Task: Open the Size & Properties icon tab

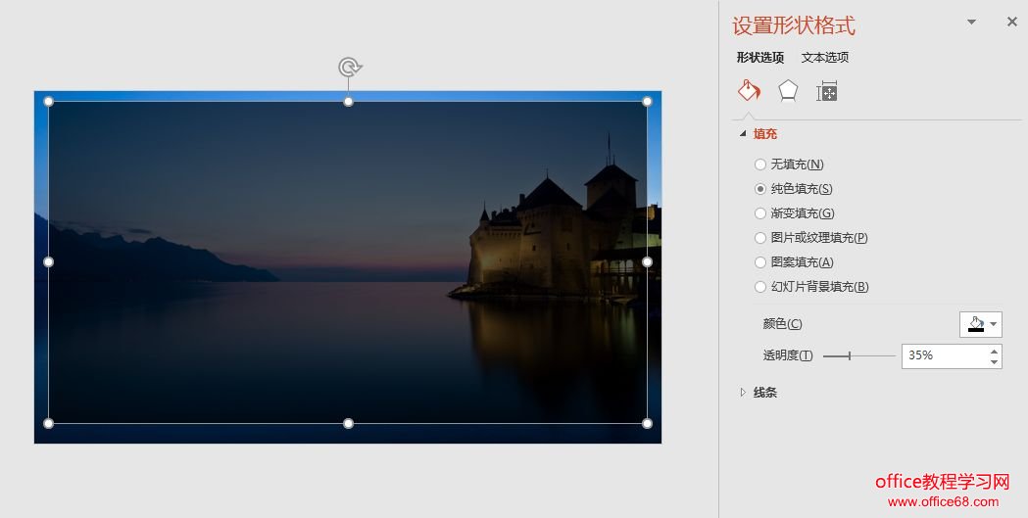Action: [827, 92]
